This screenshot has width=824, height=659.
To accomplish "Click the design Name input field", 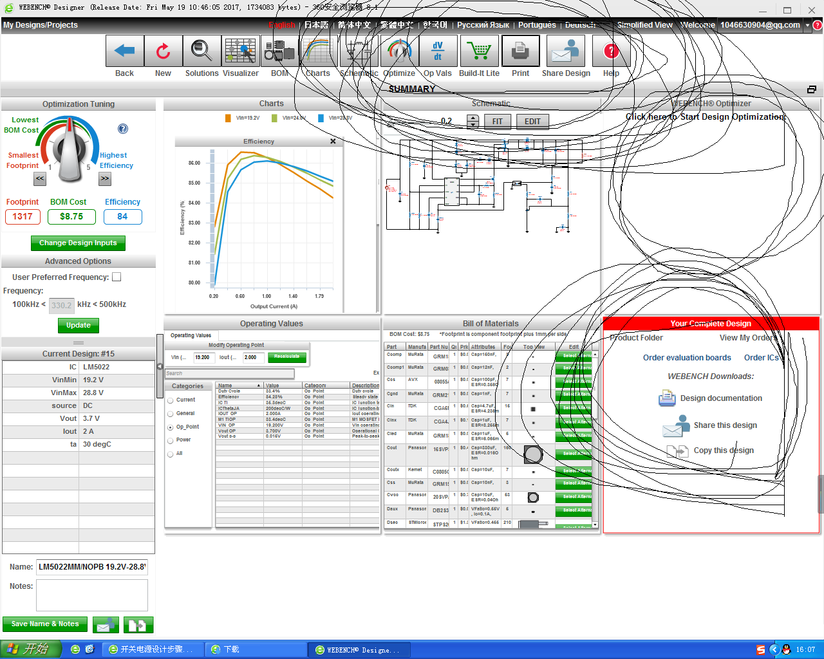I will coord(92,567).
